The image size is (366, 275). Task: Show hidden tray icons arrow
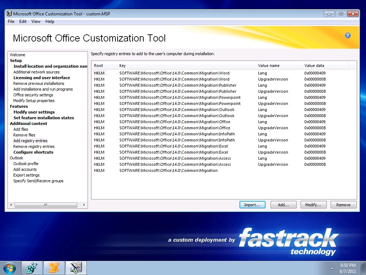332,268
